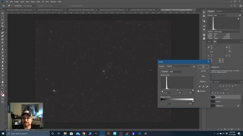Open the Window menu
The width and height of the screenshot is (243, 136).
click(53, 2)
